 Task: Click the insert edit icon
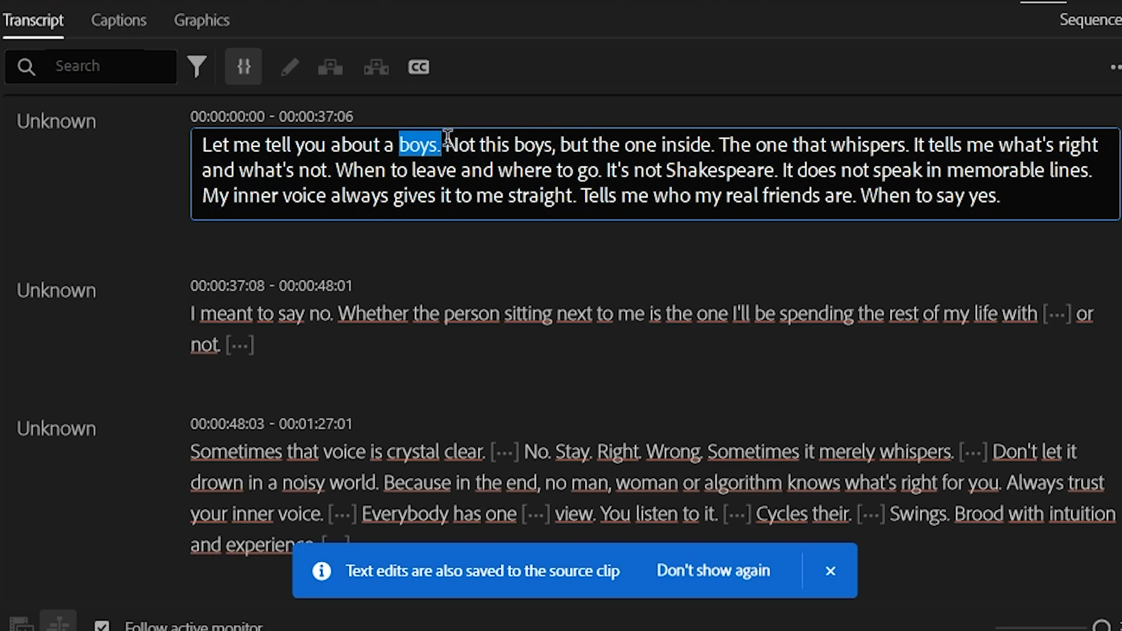click(x=330, y=67)
